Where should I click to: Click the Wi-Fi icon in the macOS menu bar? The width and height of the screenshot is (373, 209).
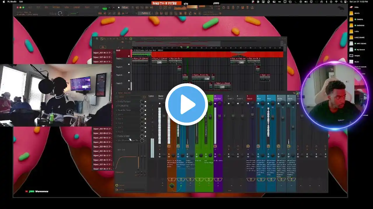(x=337, y=2)
